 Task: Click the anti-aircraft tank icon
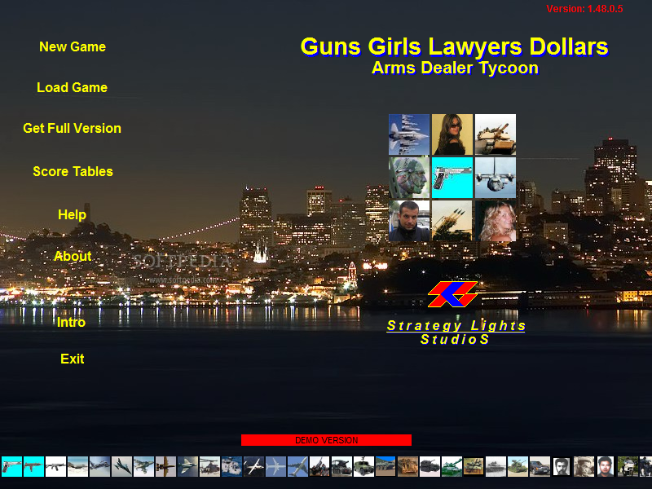pyautogui.click(x=518, y=466)
